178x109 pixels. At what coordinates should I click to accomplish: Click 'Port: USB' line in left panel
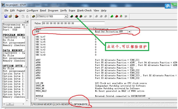10,30
